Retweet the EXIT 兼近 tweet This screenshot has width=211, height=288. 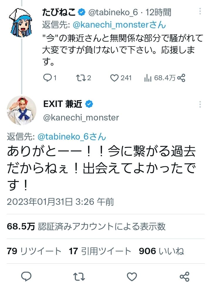[x=79, y=277]
